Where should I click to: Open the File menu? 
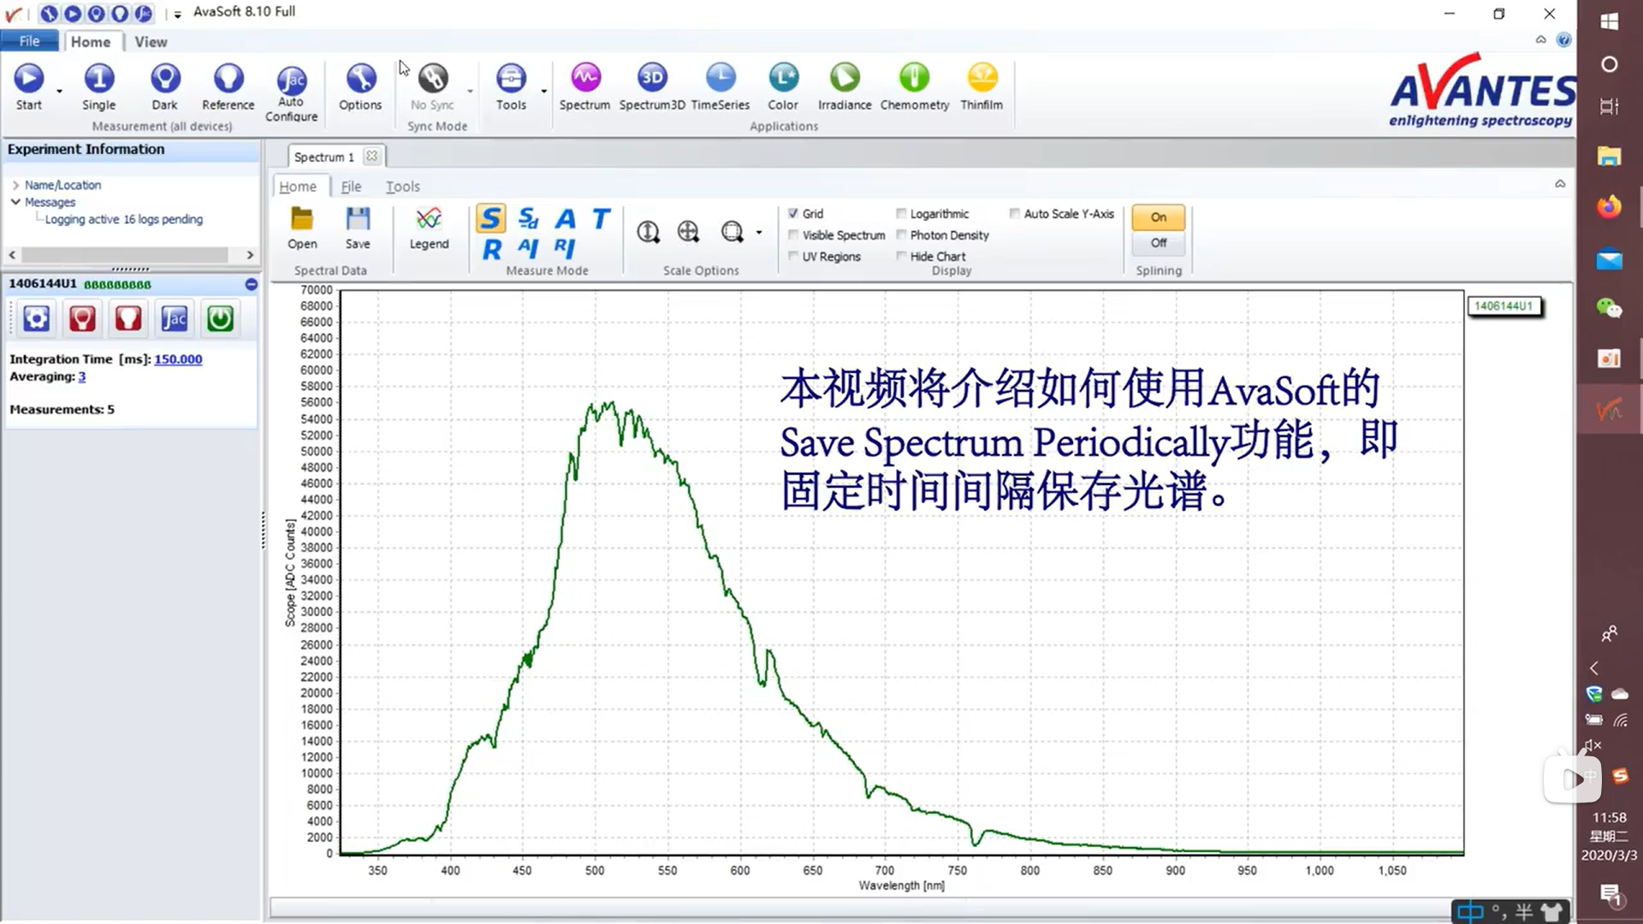29,42
